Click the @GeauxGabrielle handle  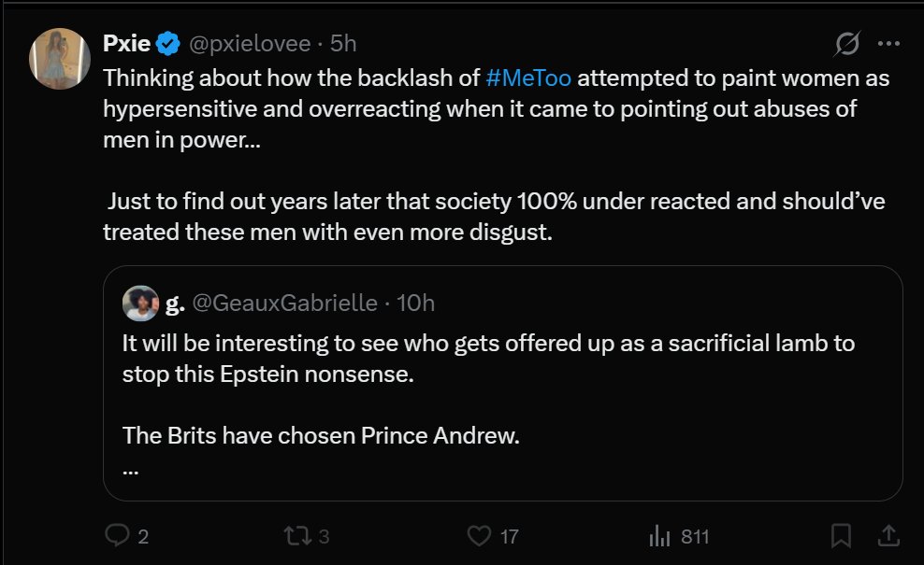pos(284,303)
